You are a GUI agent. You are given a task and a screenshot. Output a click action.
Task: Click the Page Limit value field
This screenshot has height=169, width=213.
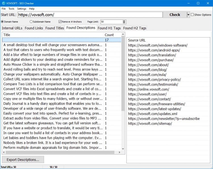pyautogui.click(x=112, y=22)
